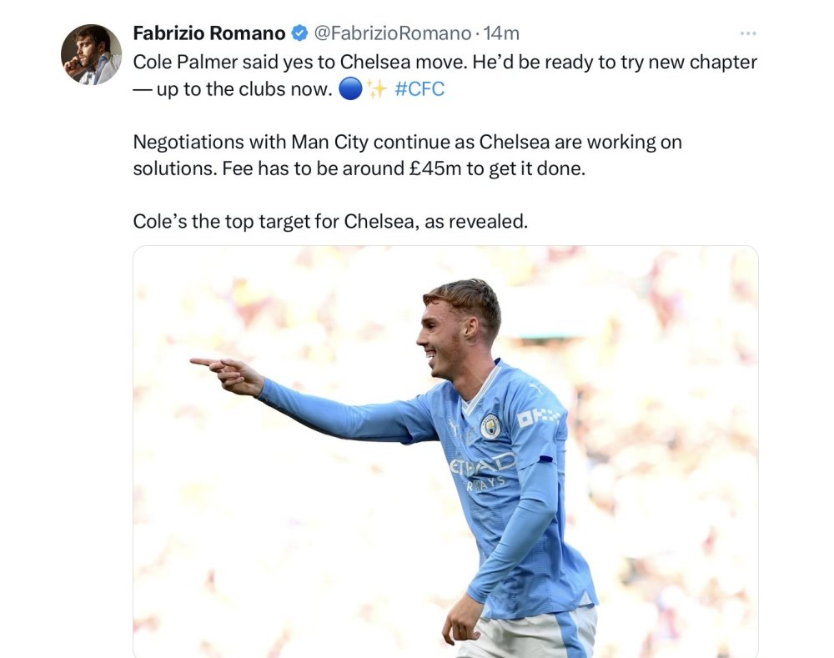Open the tweet author's profile avatar picture
This screenshot has width=834, height=658.
point(92,54)
